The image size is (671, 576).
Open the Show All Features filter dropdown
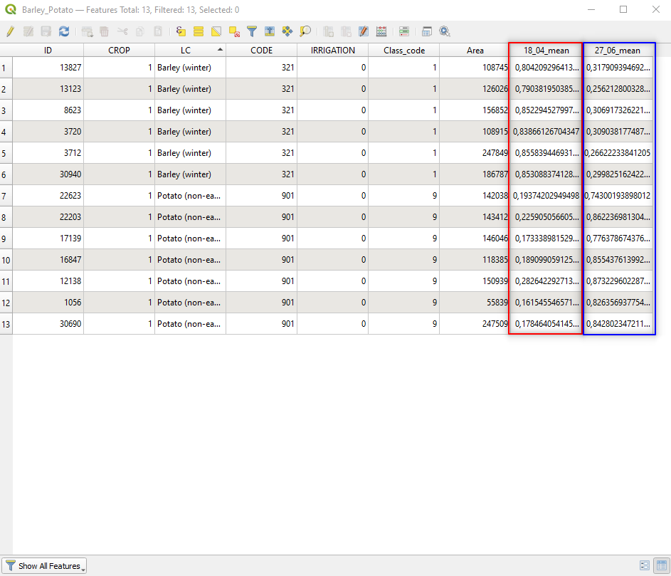pyautogui.click(x=44, y=566)
